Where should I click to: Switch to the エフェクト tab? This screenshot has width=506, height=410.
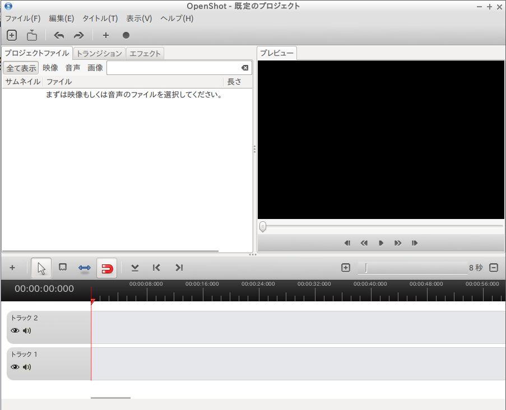click(x=145, y=54)
